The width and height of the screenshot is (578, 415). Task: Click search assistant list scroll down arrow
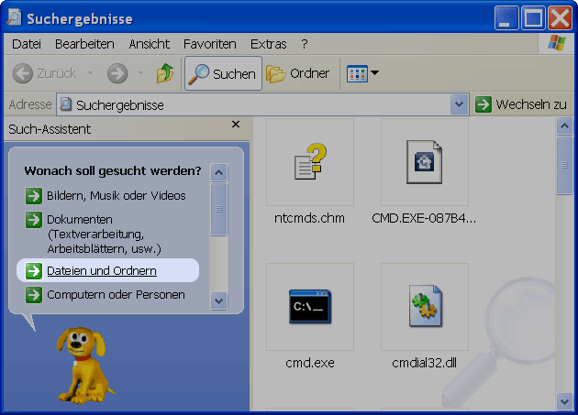pyautogui.click(x=219, y=301)
